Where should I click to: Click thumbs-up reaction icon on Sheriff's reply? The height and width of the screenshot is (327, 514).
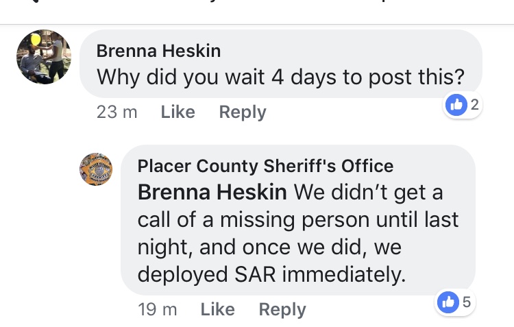[x=447, y=302]
